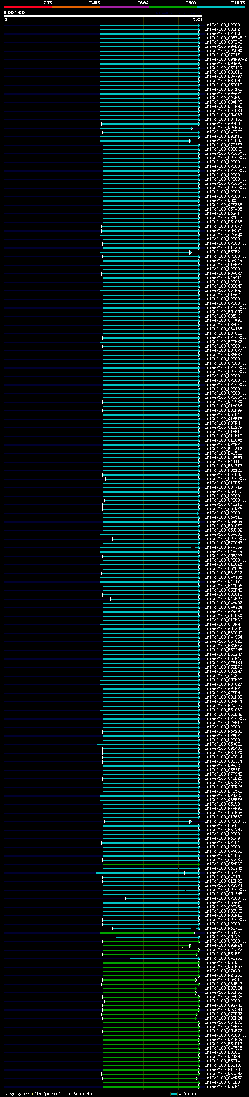Select hit label UniRef100_Q9S7H6
The width and height of the screenshot is (249, 1097).
(x=223, y=1005)
